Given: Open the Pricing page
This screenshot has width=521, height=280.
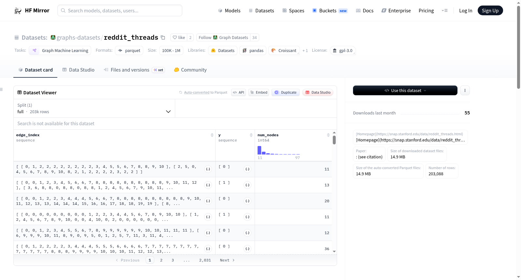Looking at the screenshot, I should [426, 11].
